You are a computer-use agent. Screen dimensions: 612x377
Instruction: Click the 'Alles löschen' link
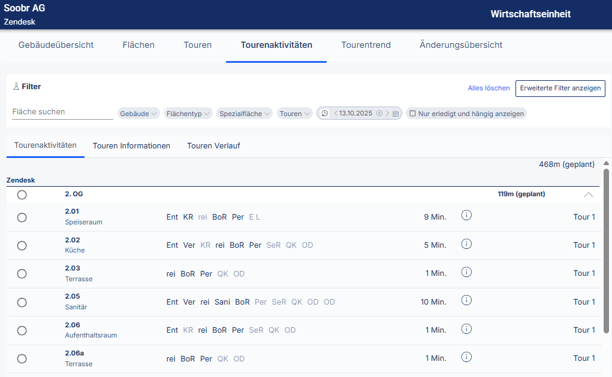489,88
